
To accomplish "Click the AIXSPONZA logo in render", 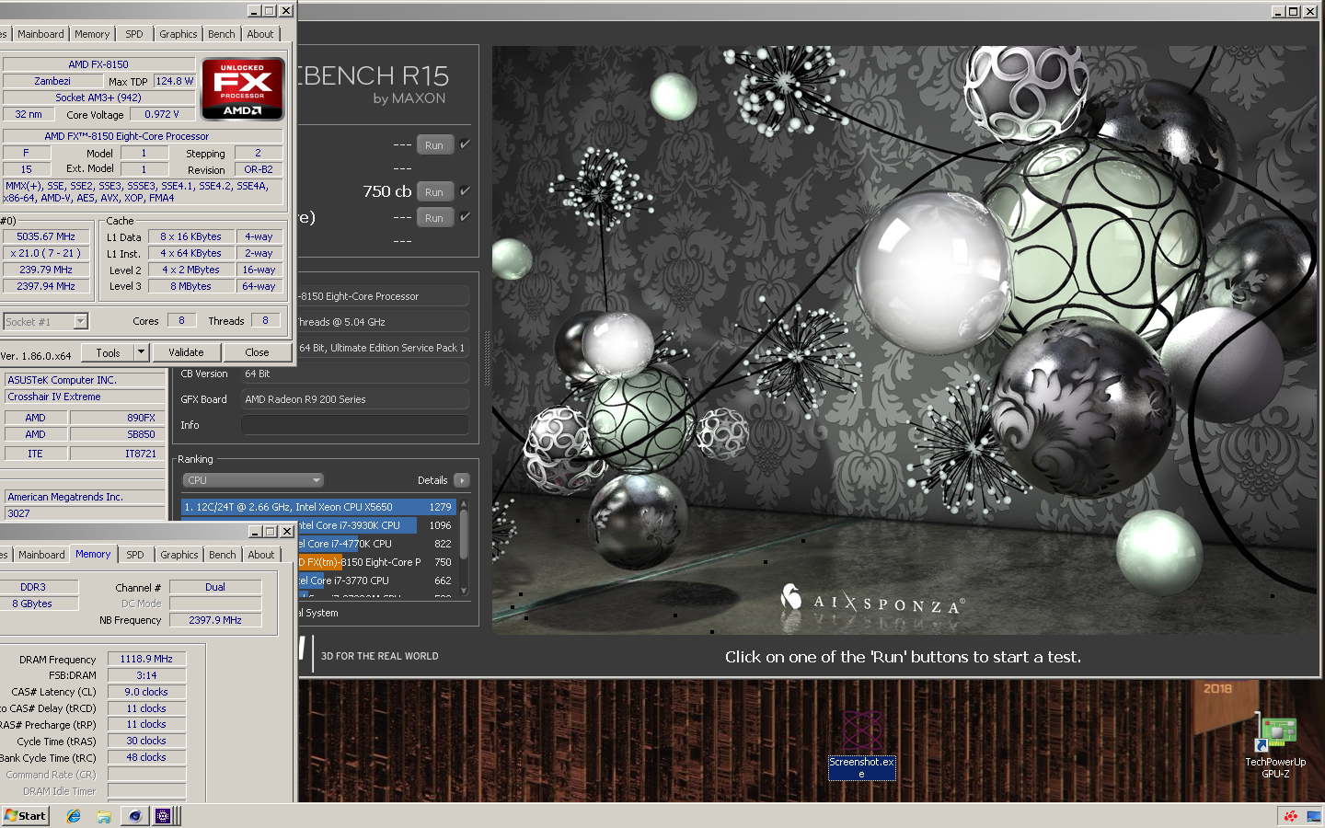I will [872, 602].
